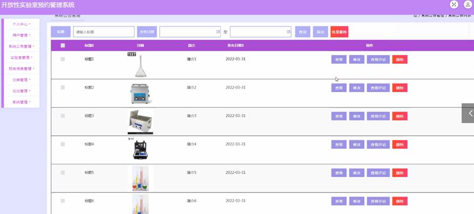Toggle the select-all checkbox in table header
The width and height of the screenshot is (474, 214).
coord(63,46)
